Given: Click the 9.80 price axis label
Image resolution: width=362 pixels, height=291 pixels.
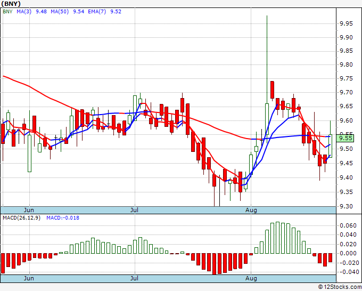Looking at the screenshot, I should click(346, 64).
